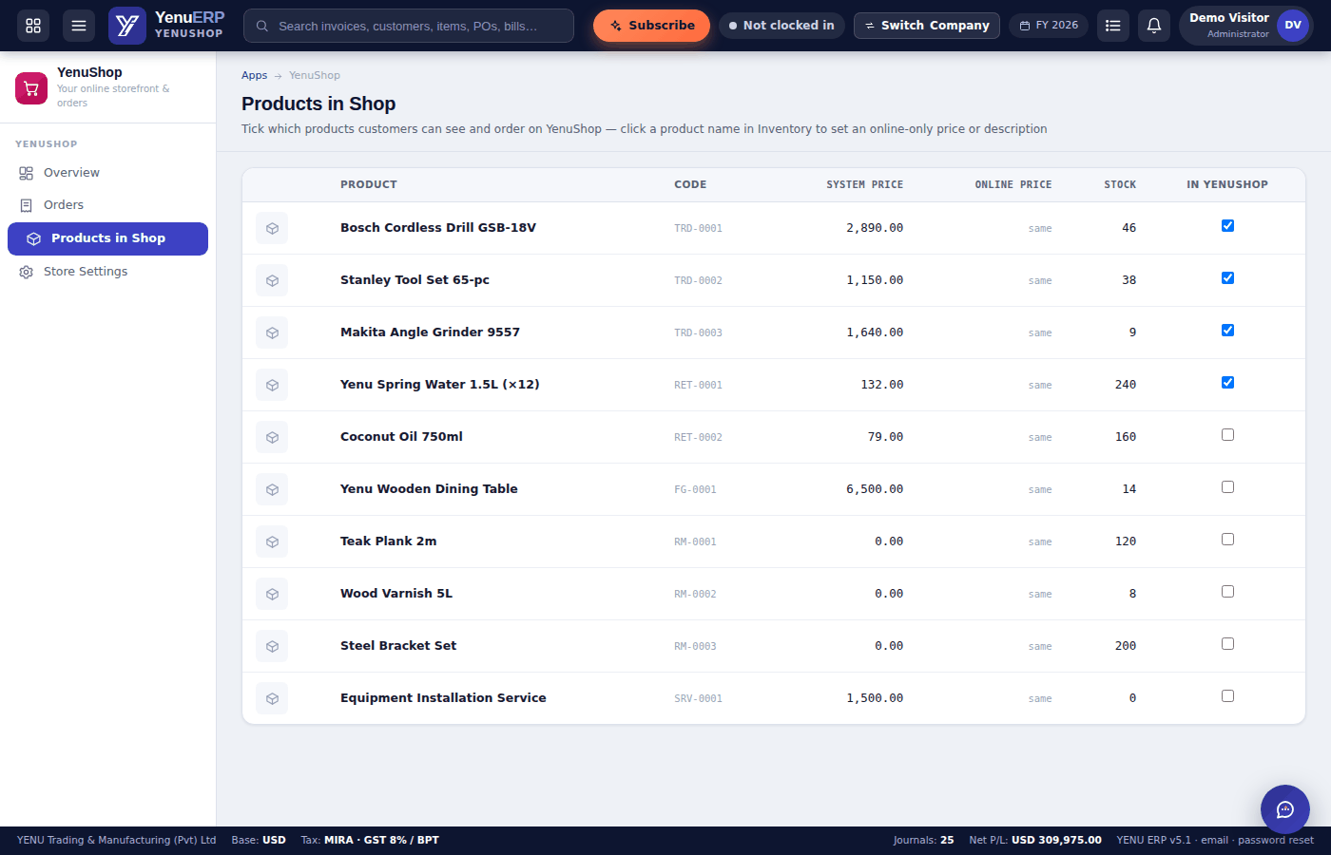Click product icon for Wood Varnish 5L
This screenshot has height=855, width=1331.
coord(272,594)
